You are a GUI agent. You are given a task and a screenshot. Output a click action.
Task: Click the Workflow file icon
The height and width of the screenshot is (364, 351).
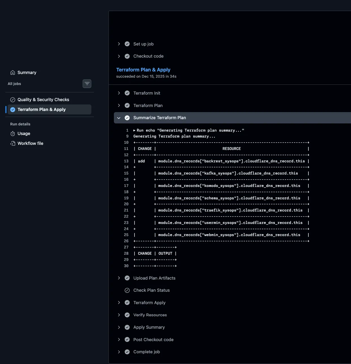[13, 143]
